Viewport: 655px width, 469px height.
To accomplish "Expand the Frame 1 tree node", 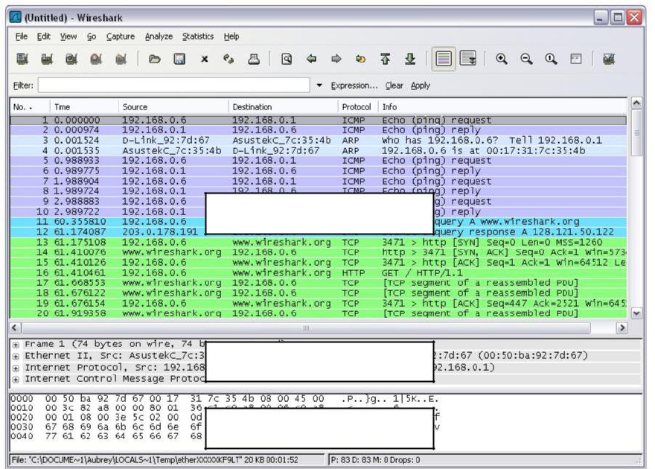I will click(x=16, y=345).
